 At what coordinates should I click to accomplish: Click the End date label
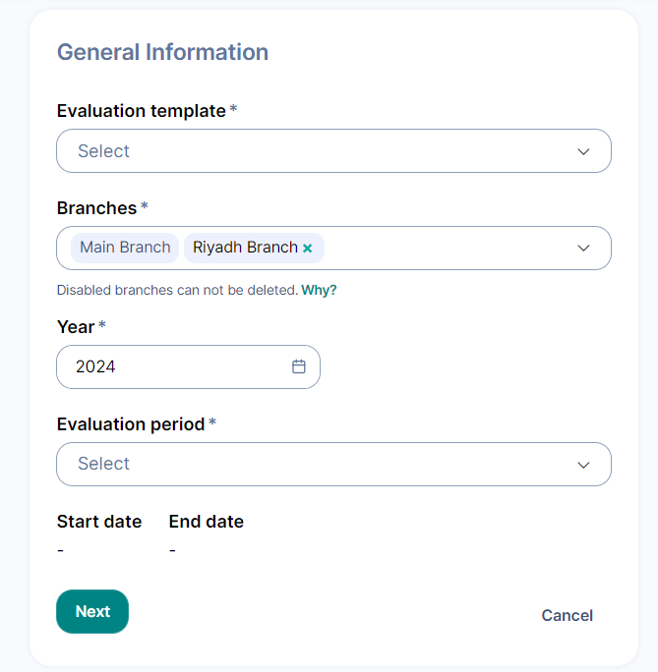coord(207,522)
